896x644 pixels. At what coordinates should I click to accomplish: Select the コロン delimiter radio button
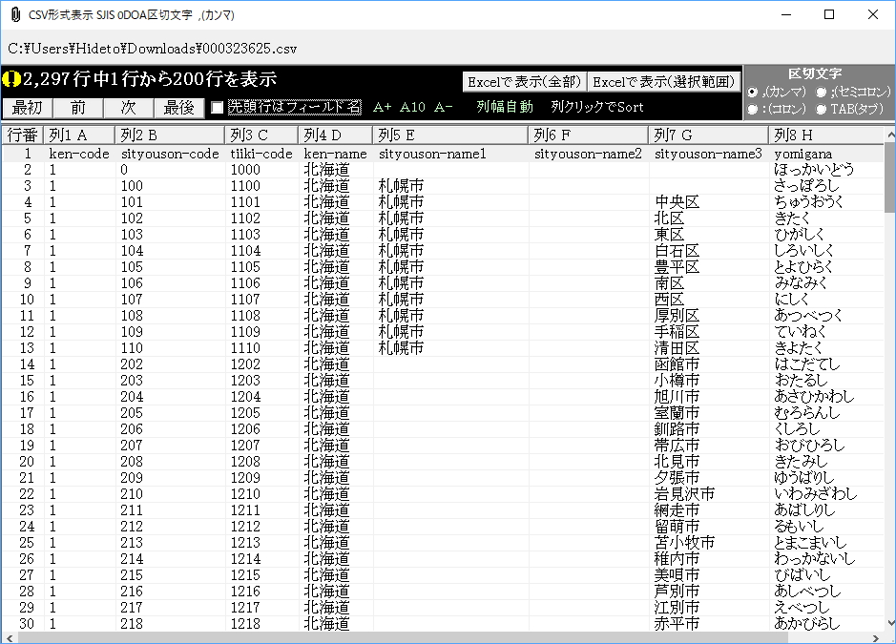(753, 109)
